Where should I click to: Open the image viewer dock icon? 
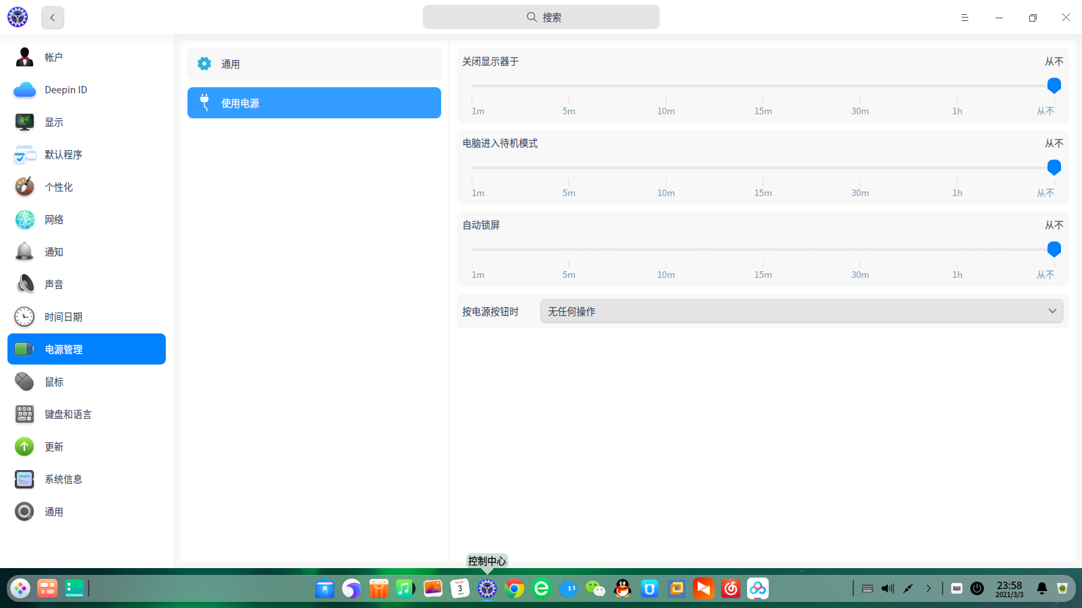click(x=433, y=588)
